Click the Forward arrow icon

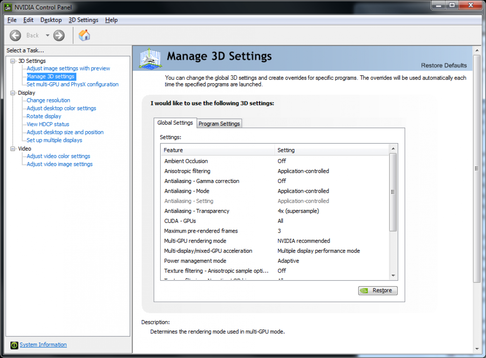(x=59, y=35)
